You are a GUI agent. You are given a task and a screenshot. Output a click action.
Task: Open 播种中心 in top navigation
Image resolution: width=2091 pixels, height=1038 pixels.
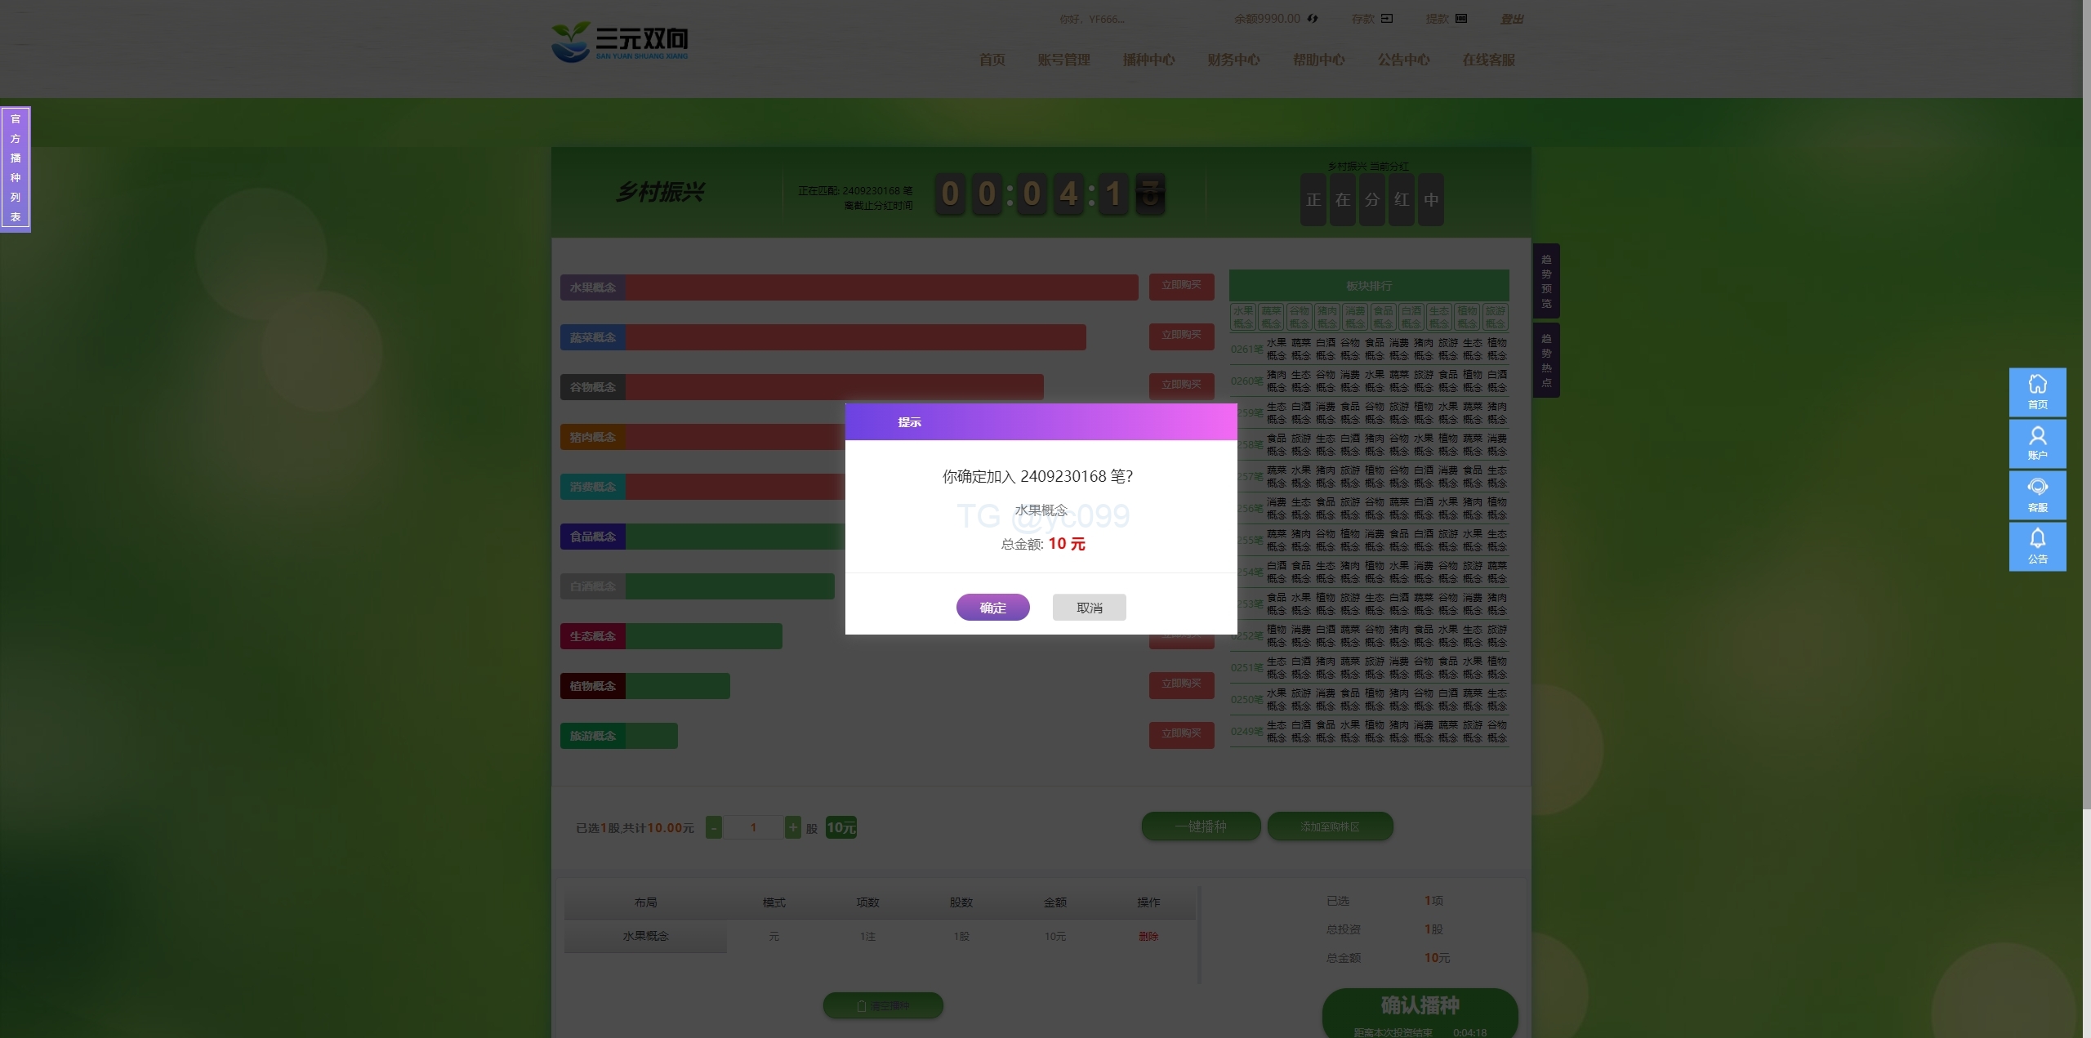point(1148,60)
